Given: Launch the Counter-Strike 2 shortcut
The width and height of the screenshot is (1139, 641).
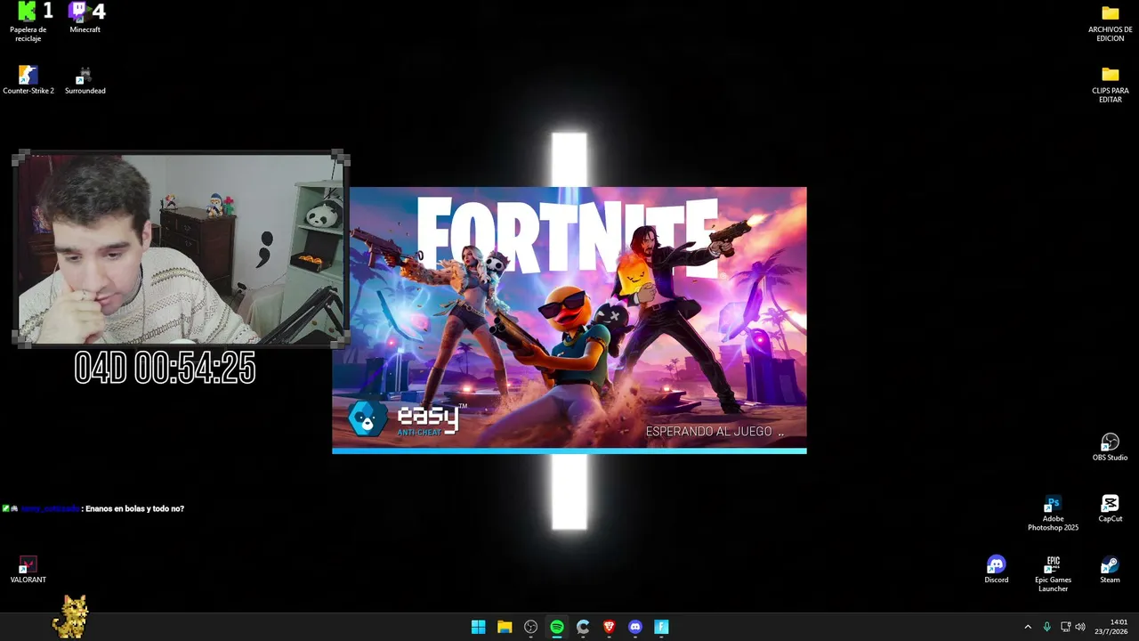Looking at the screenshot, I should pyautogui.click(x=28, y=80).
